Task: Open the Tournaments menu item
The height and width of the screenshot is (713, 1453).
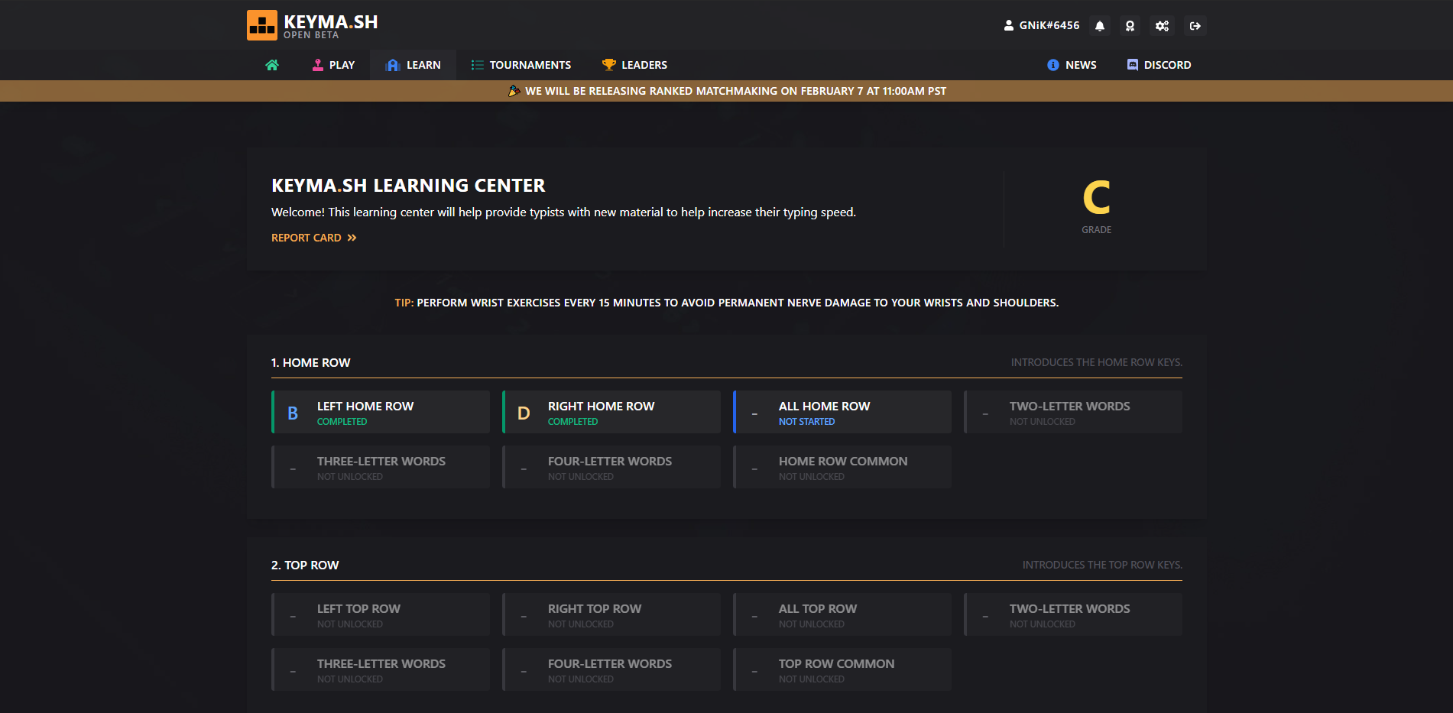Action: [521, 65]
